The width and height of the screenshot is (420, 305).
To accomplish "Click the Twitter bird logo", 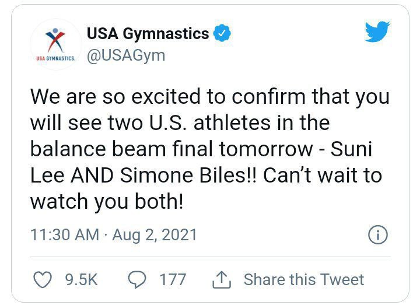I will click(377, 32).
